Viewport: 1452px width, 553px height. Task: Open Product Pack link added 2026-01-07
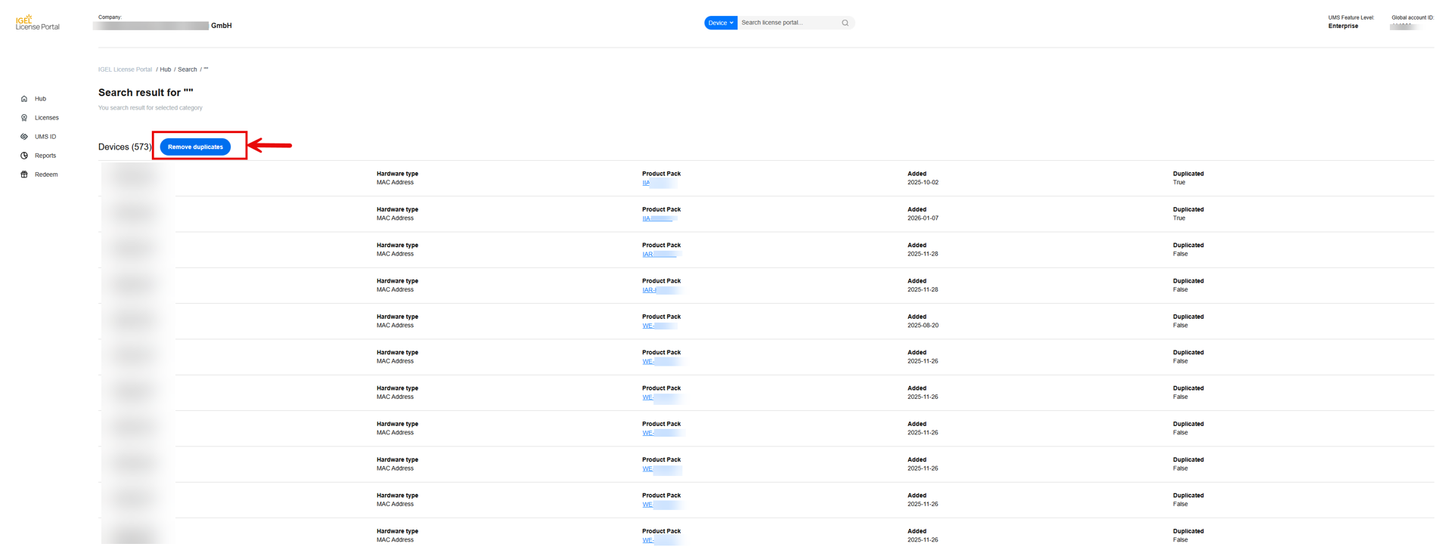click(x=647, y=218)
